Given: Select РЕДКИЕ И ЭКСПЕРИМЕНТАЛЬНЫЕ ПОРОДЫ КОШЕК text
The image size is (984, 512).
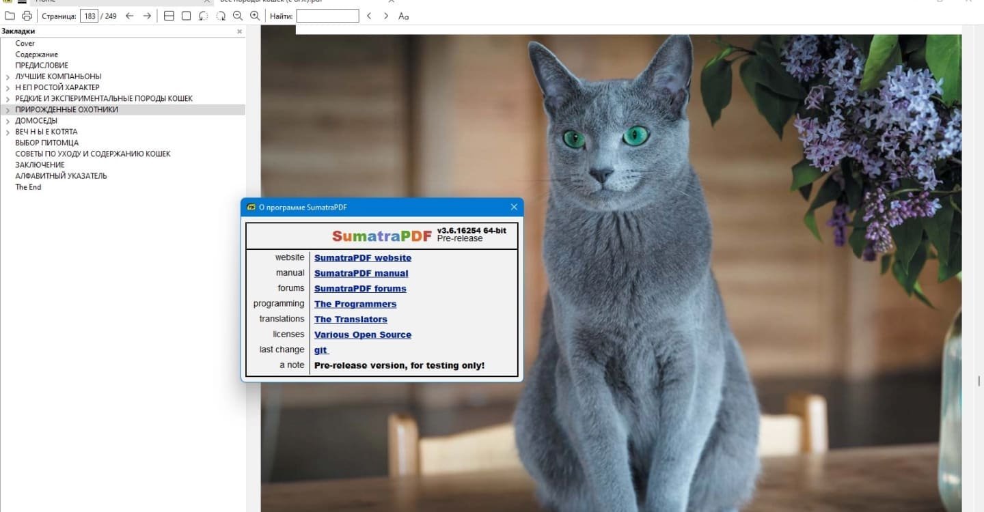Looking at the screenshot, I should tap(104, 98).
